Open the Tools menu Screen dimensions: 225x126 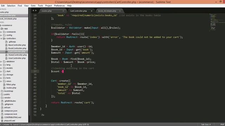coord(40,6)
